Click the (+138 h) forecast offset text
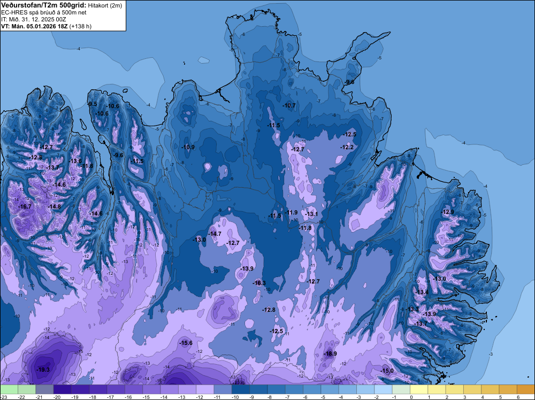 click(x=80, y=26)
